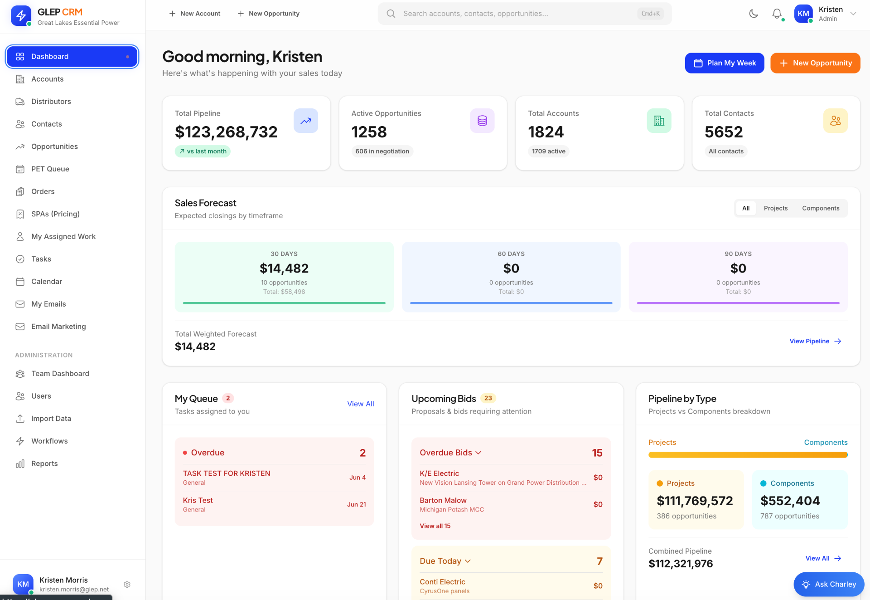Open Accounts building icon in sidebar
The width and height of the screenshot is (870, 600).
click(20, 79)
